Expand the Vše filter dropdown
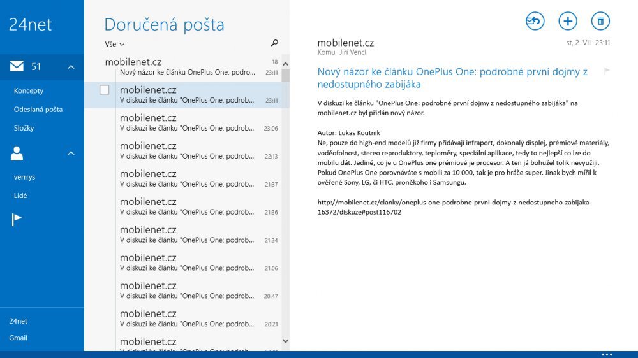Screen dimensions: 638x358 [x=115, y=45]
